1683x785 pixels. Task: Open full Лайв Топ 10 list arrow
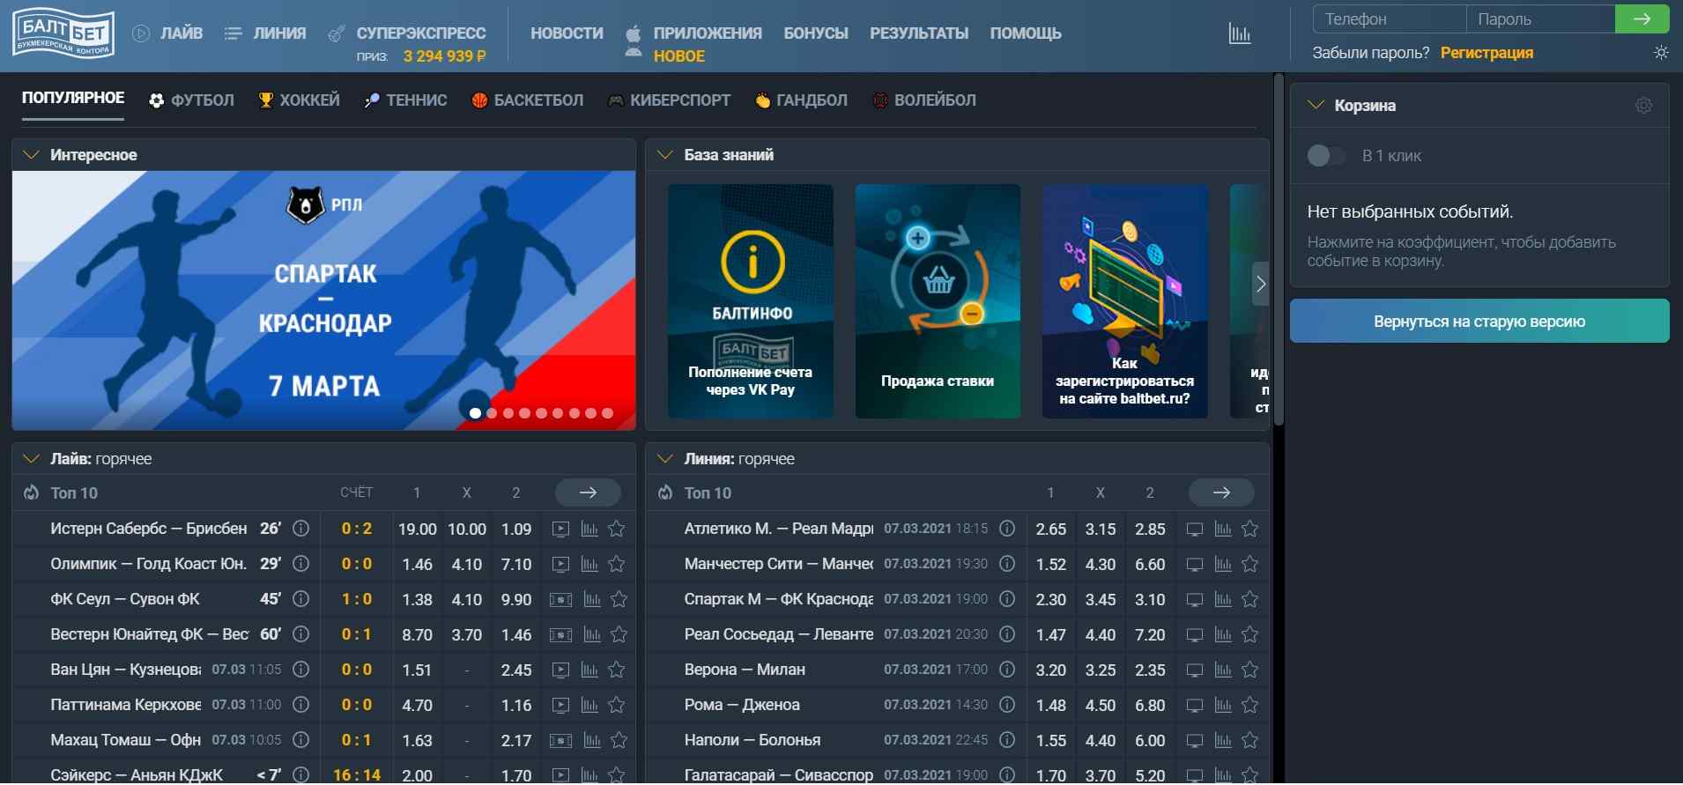(x=588, y=492)
